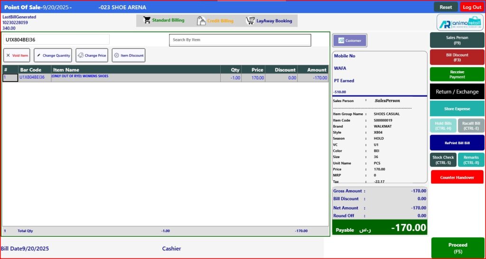Apply a Bill Discount (F3)
The height and width of the screenshot is (259, 486).
457,57
